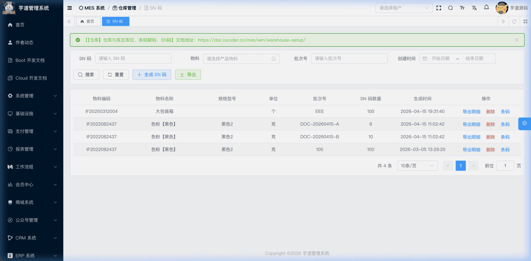Open Boot 开发文档 in the sidebar
Screen dimensions: 531x261
32,60
